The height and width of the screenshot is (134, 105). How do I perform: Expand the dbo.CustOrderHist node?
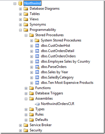click(x=32, y=46)
